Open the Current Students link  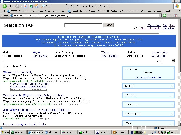point(37,87)
